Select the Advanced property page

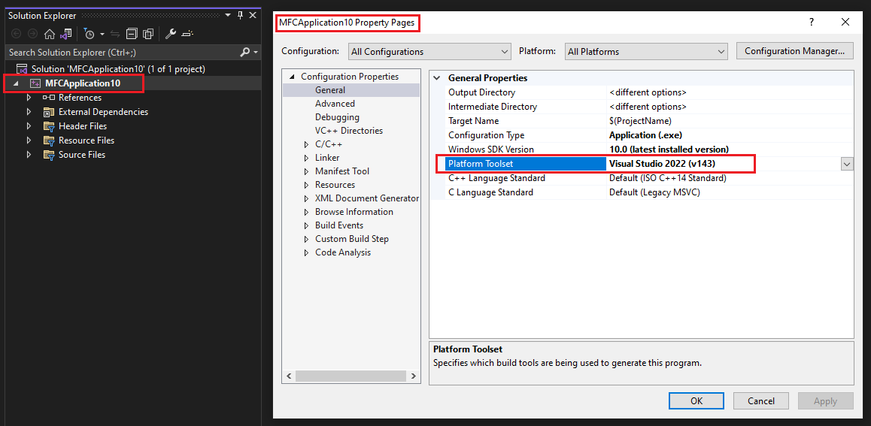335,104
